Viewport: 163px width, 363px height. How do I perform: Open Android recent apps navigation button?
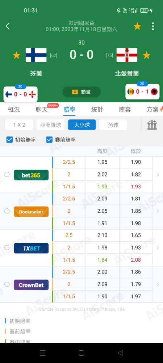point(42,353)
